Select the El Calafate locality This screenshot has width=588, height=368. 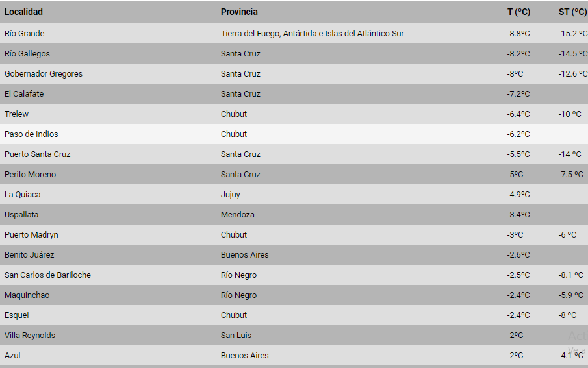tap(24, 93)
